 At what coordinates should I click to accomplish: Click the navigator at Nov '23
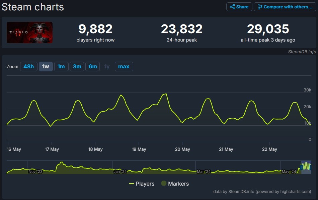pos(35,171)
